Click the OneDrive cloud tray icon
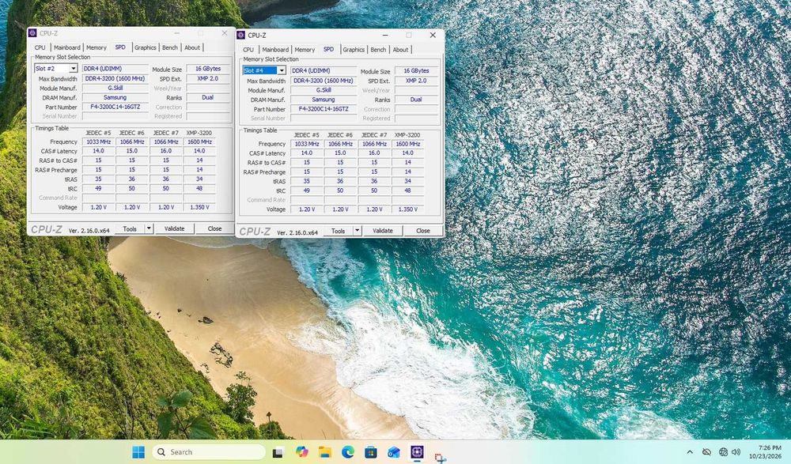This screenshot has width=791, height=464. (x=706, y=452)
